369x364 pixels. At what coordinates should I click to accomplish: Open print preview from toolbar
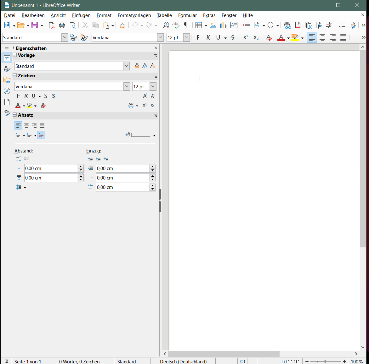[x=73, y=25]
